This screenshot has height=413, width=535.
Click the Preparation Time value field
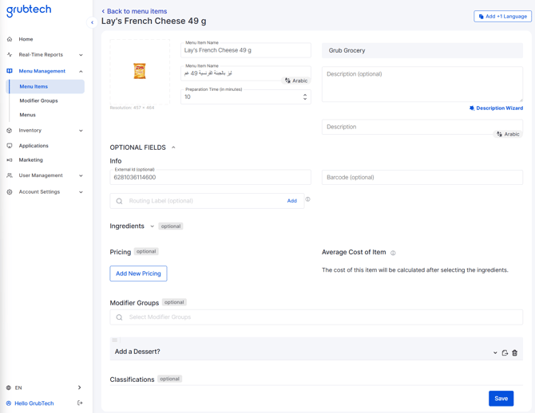click(246, 96)
